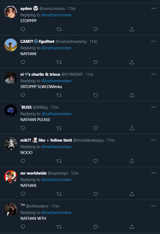Open RUSS's blue profile picture
160x234 pixels.
[11, 111]
